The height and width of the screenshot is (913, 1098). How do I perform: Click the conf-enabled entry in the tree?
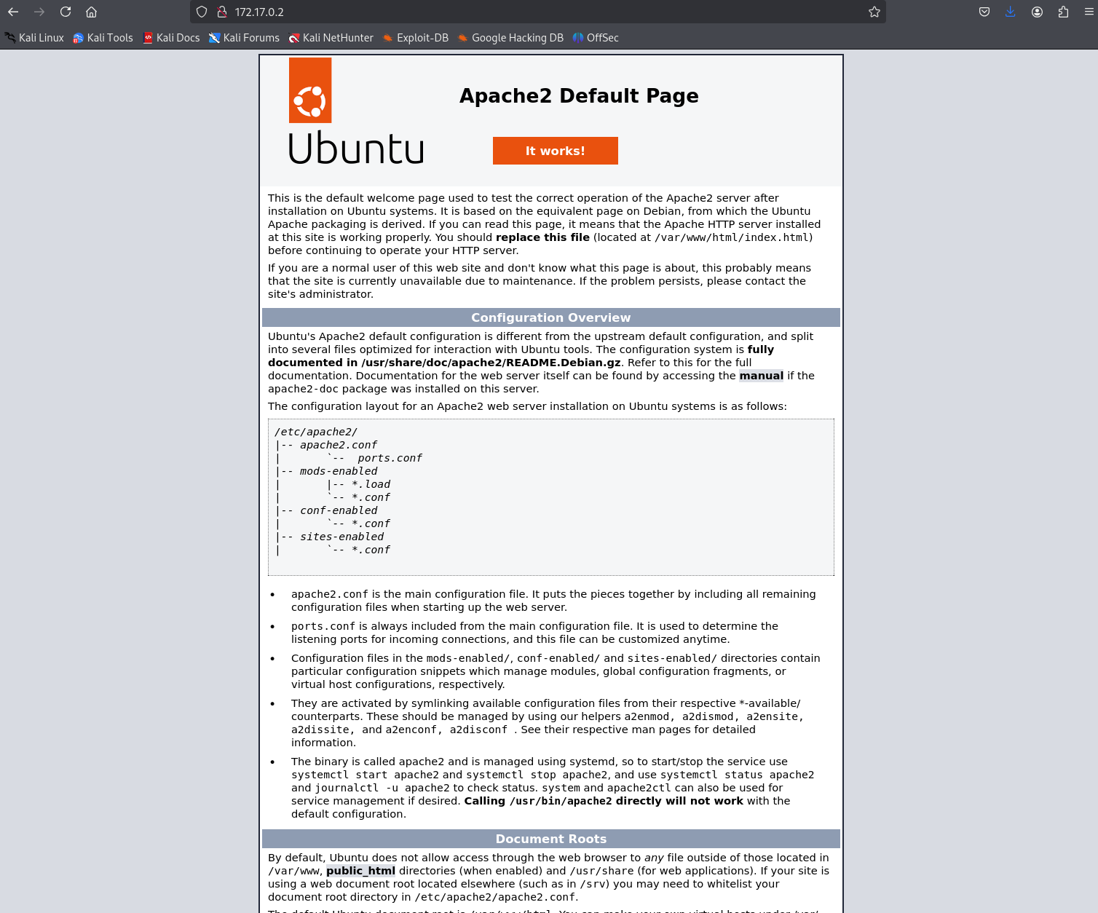coord(339,510)
